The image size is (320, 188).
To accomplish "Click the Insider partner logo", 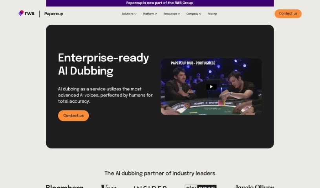I will (150, 186).
